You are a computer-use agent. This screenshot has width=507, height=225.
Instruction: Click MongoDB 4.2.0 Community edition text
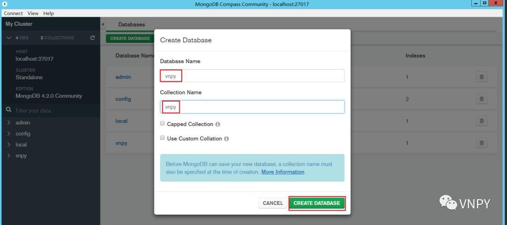49,96
